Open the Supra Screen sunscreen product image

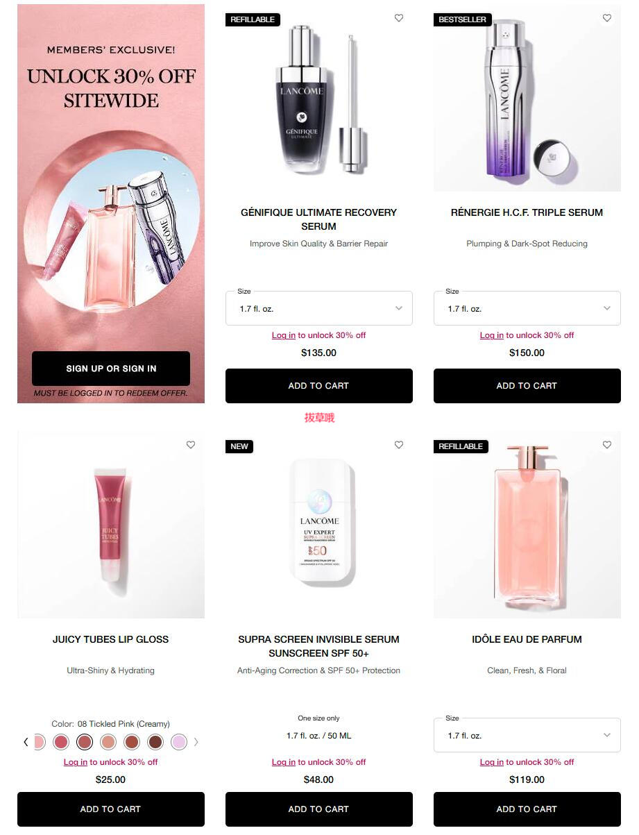coord(319,525)
